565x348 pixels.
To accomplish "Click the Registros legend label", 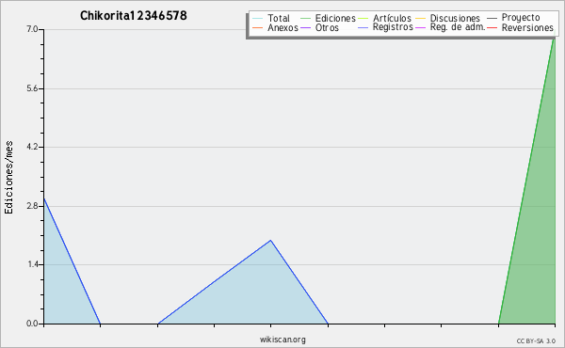I will [x=393, y=27].
